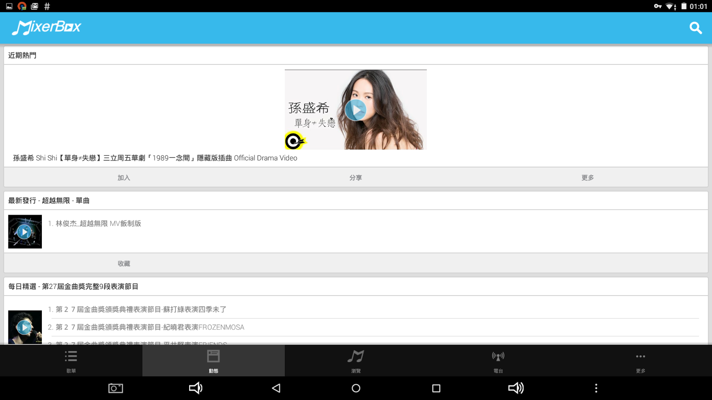Tap the VPN key status icon

pos(658,6)
